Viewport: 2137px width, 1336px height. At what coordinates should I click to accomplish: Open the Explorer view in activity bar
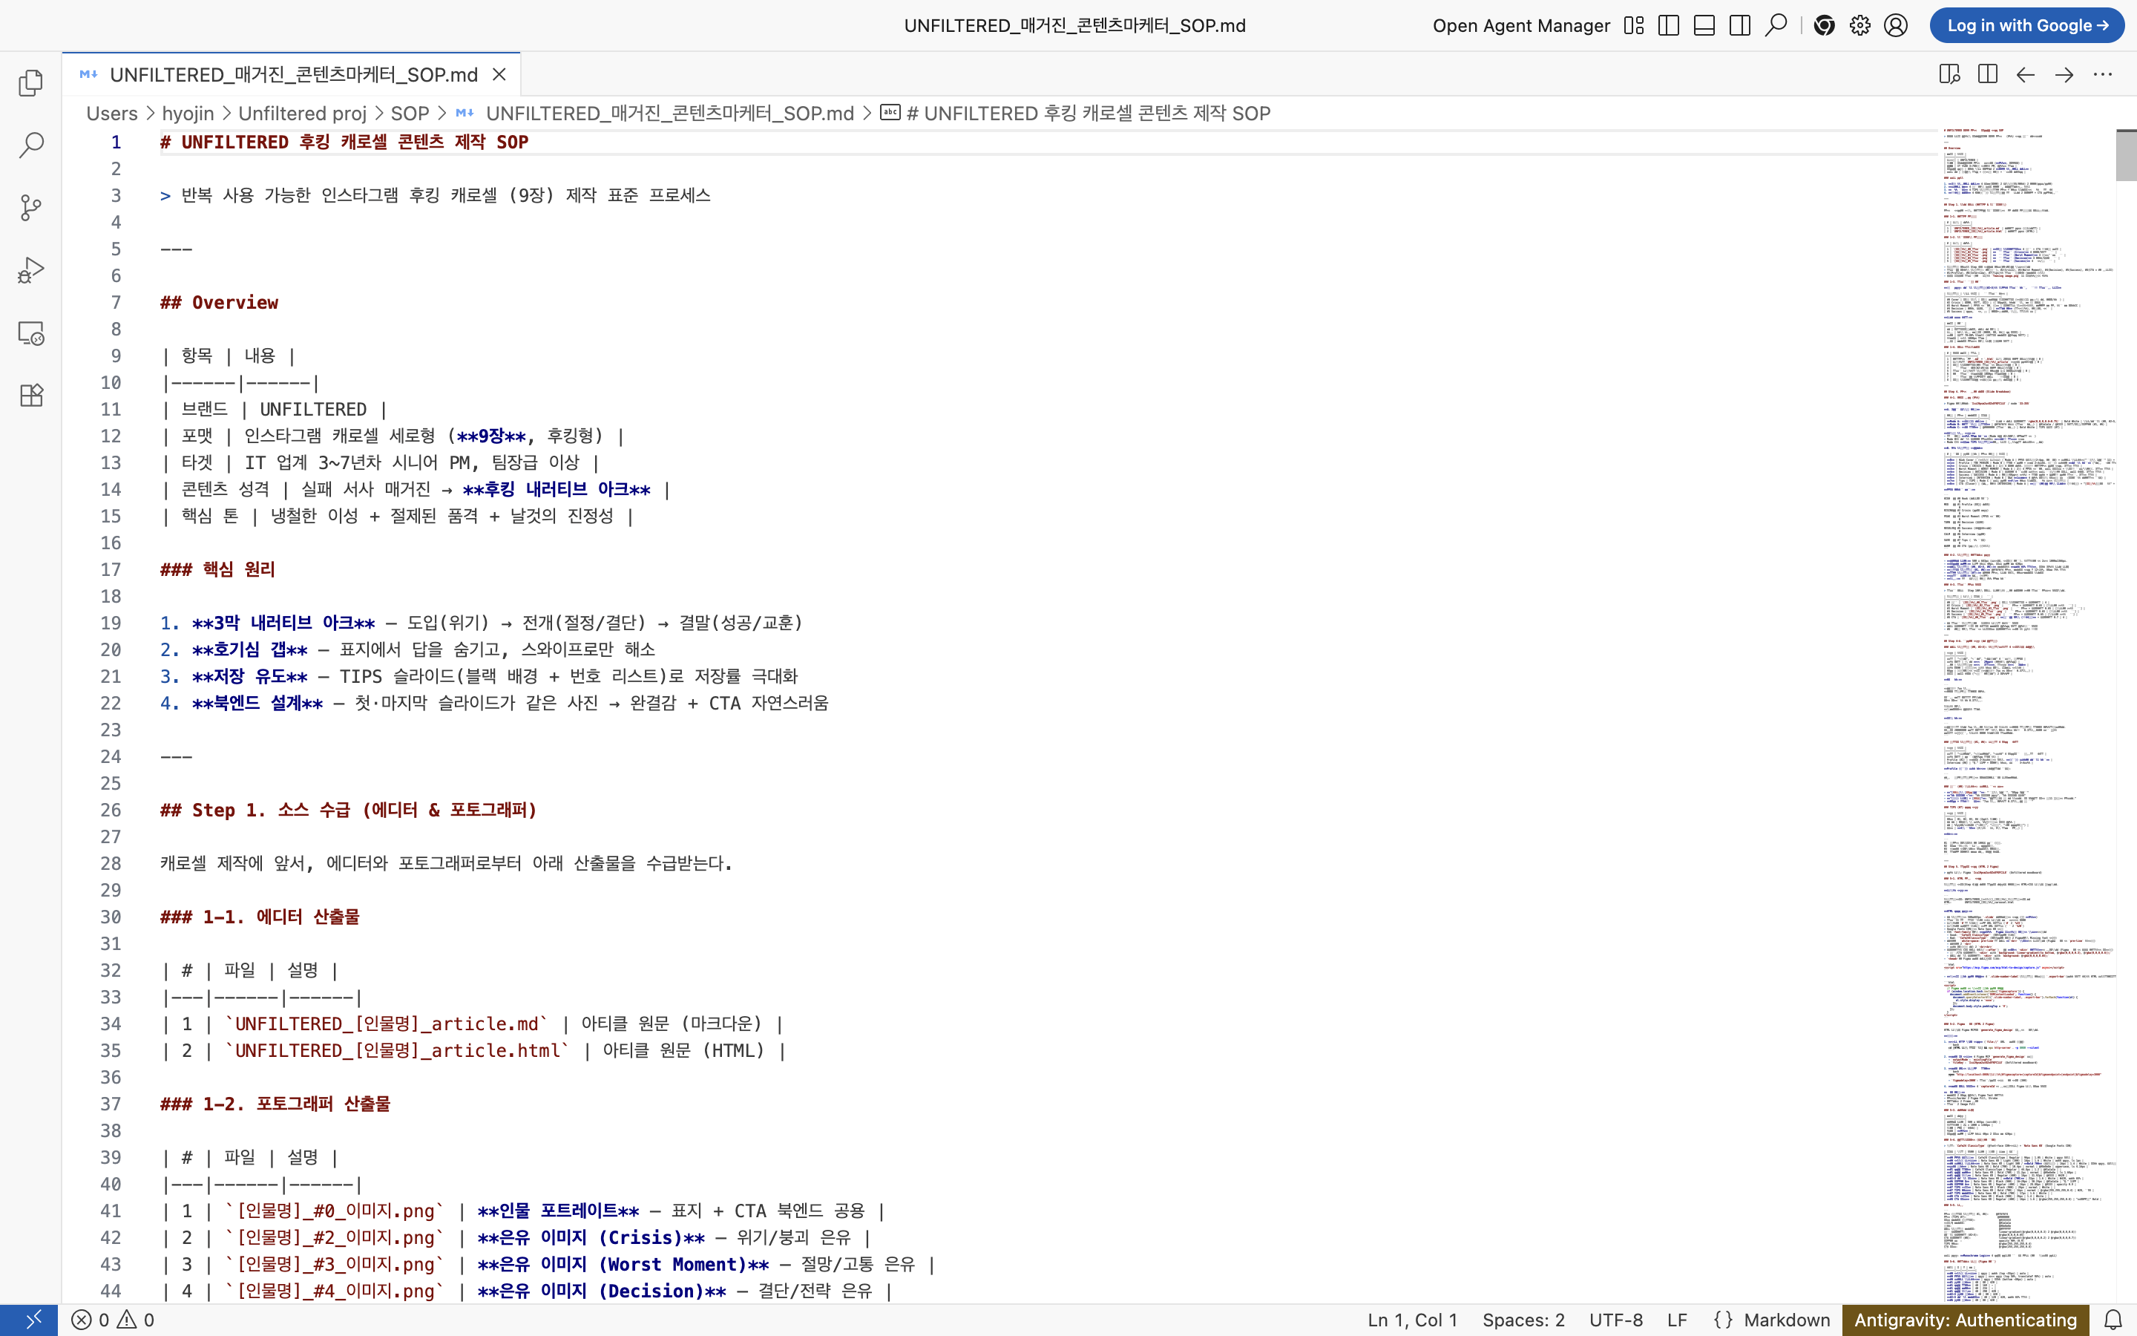click(31, 83)
